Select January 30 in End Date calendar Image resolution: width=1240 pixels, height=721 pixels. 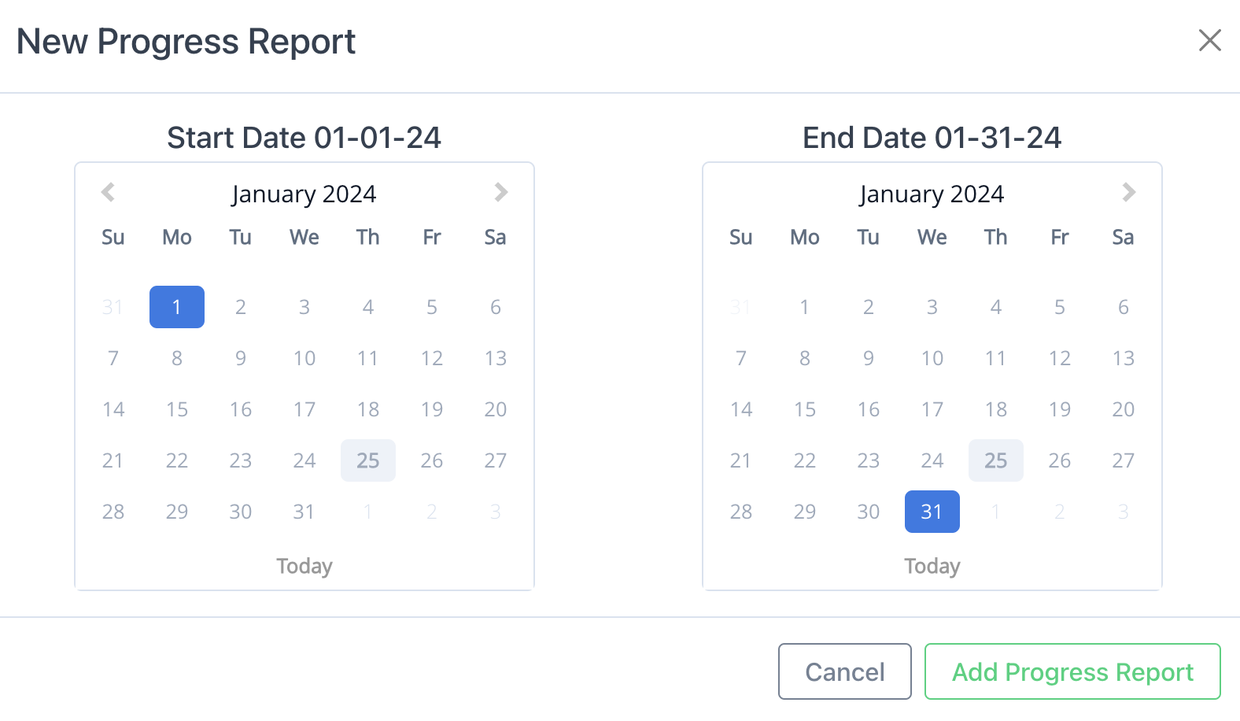click(x=869, y=512)
